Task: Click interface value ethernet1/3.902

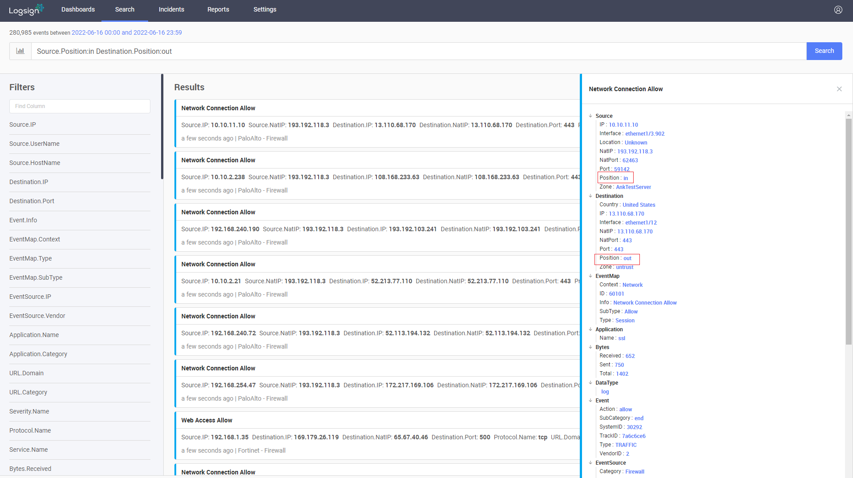Action: point(644,134)
